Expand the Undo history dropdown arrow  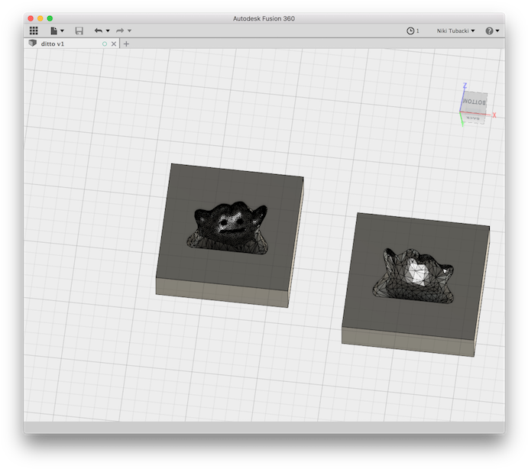point(108,31)
